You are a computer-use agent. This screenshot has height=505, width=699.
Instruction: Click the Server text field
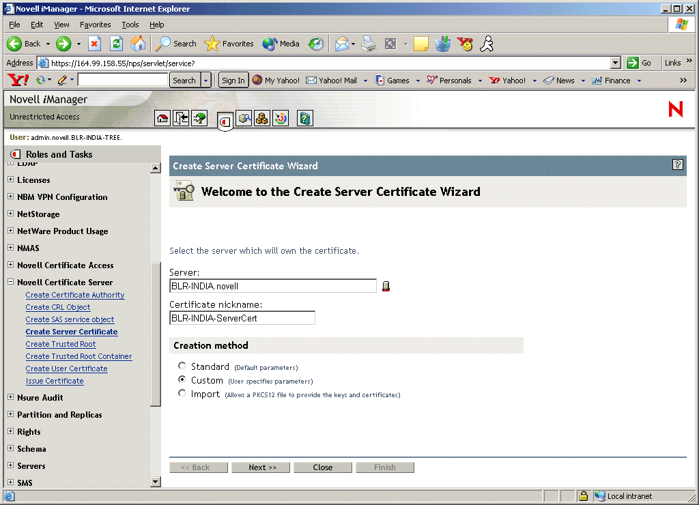tap(273, 286)
